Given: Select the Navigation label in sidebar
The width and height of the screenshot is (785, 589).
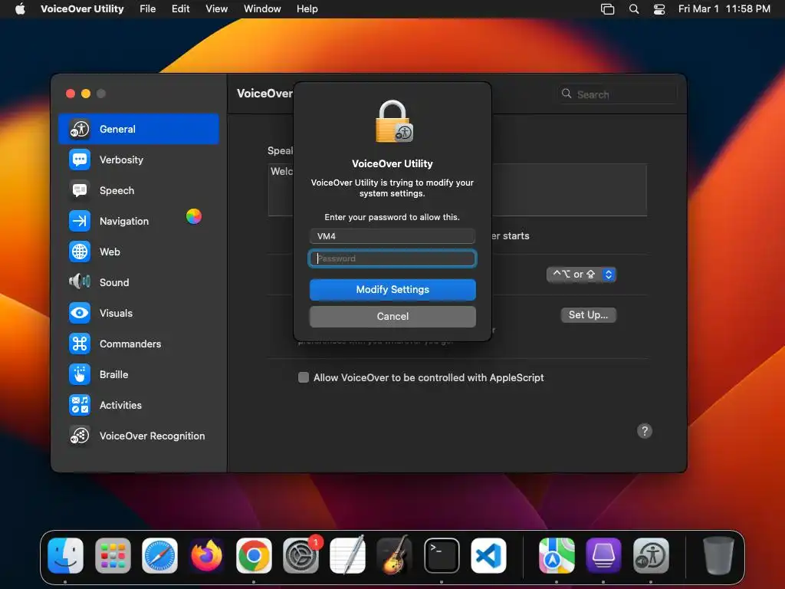Looking at the screenshot, I should (x=124, y=221).
